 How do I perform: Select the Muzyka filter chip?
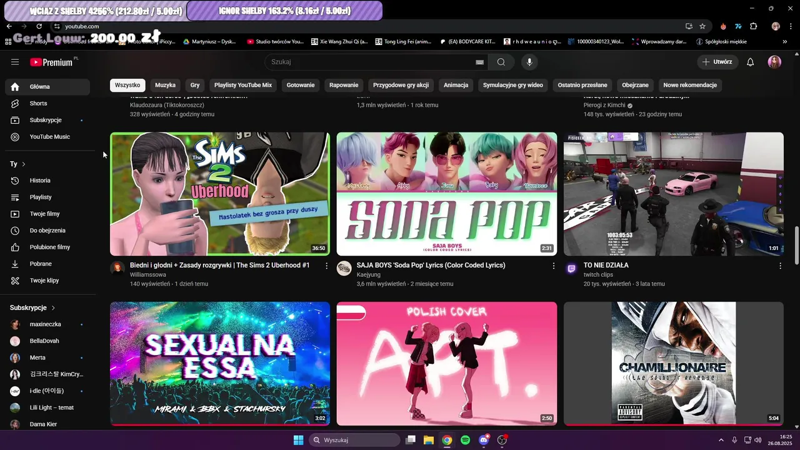coord(166,85)
